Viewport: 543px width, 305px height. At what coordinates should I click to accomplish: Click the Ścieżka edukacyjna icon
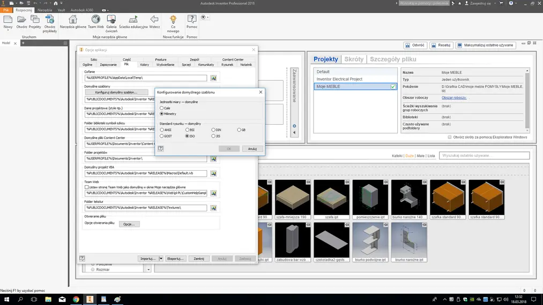click(133, 20)
